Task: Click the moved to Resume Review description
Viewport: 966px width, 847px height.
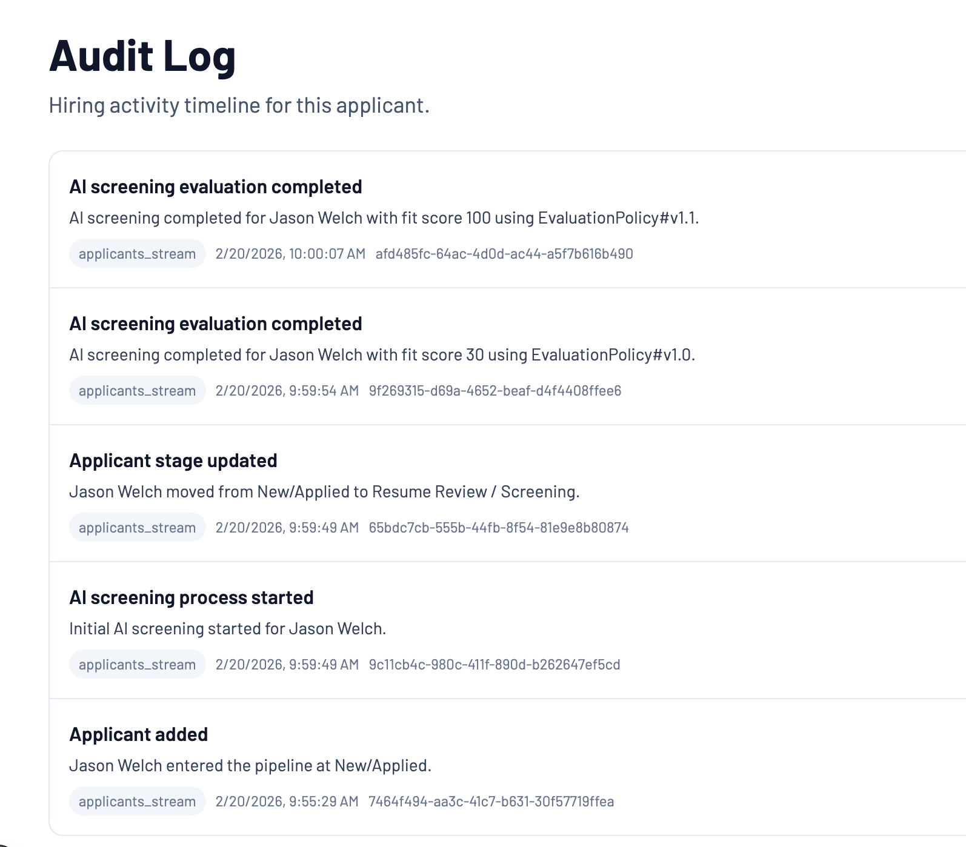Action: click(324, 492)
